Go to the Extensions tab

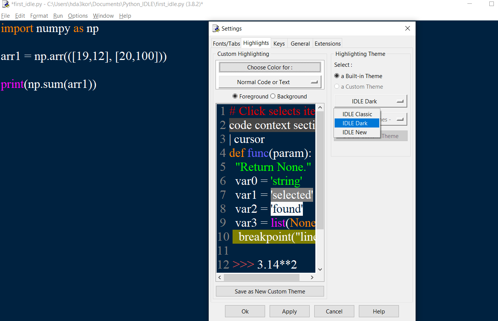(x=328, y=44)
